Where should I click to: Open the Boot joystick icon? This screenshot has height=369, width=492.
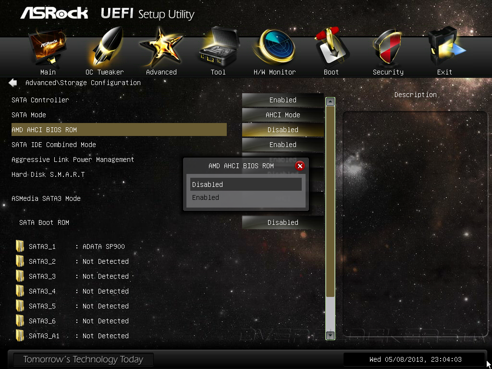332,47
